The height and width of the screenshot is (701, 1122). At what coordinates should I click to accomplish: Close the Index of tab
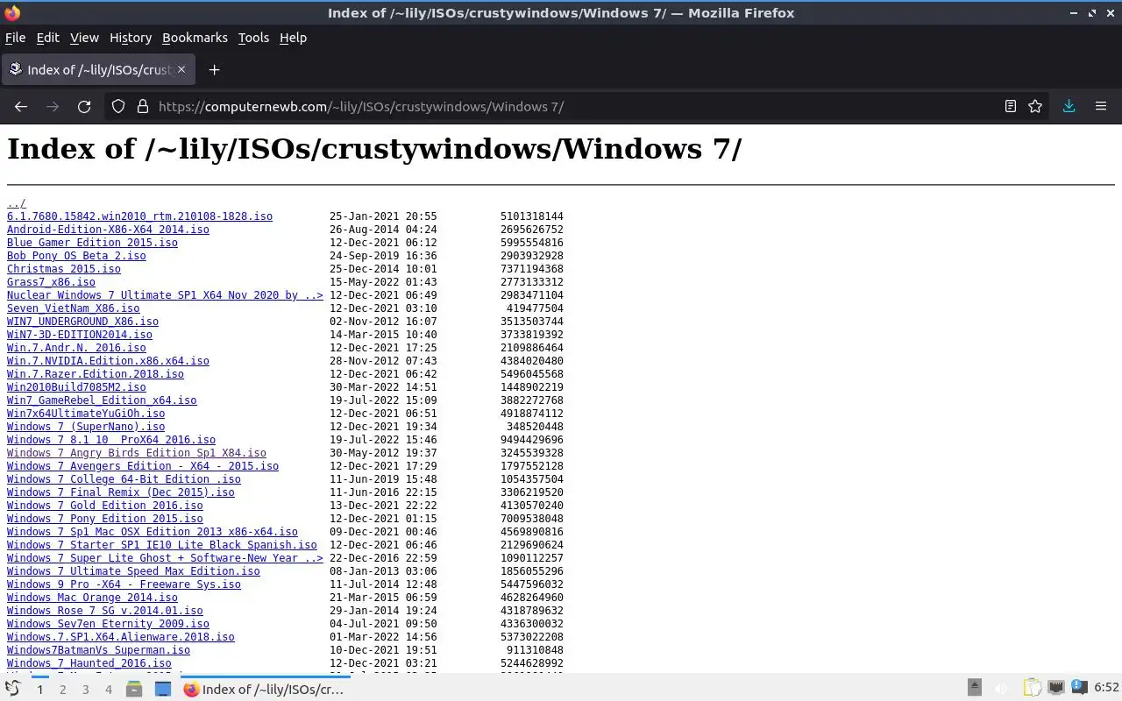click(x=181, y=69)
